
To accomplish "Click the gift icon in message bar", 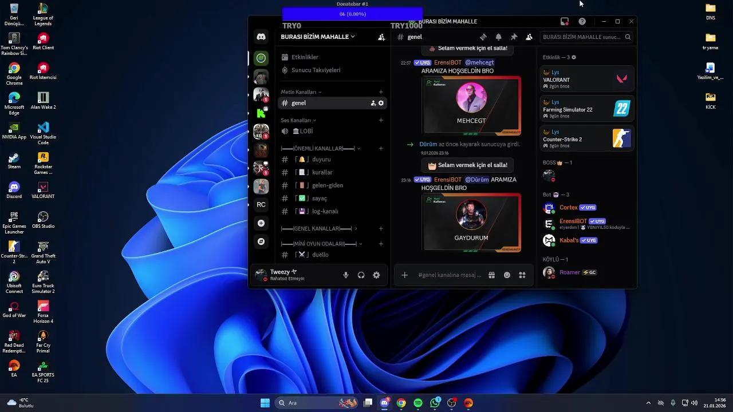I will (491, 275).
